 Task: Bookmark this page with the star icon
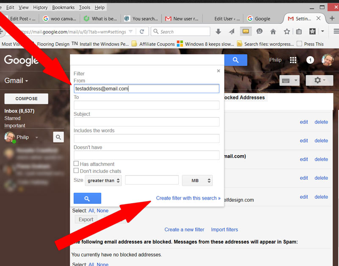287,32
